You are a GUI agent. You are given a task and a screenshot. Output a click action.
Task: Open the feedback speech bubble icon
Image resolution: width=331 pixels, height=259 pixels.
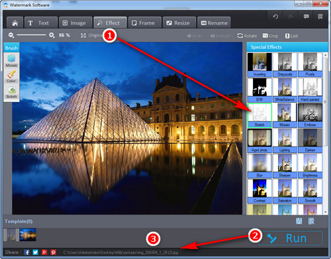pos(306,17)
